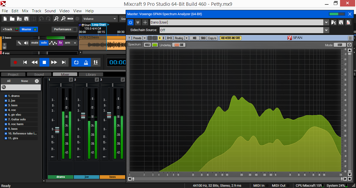Click the +Track button
356x188 pixels.
(10, 29)
